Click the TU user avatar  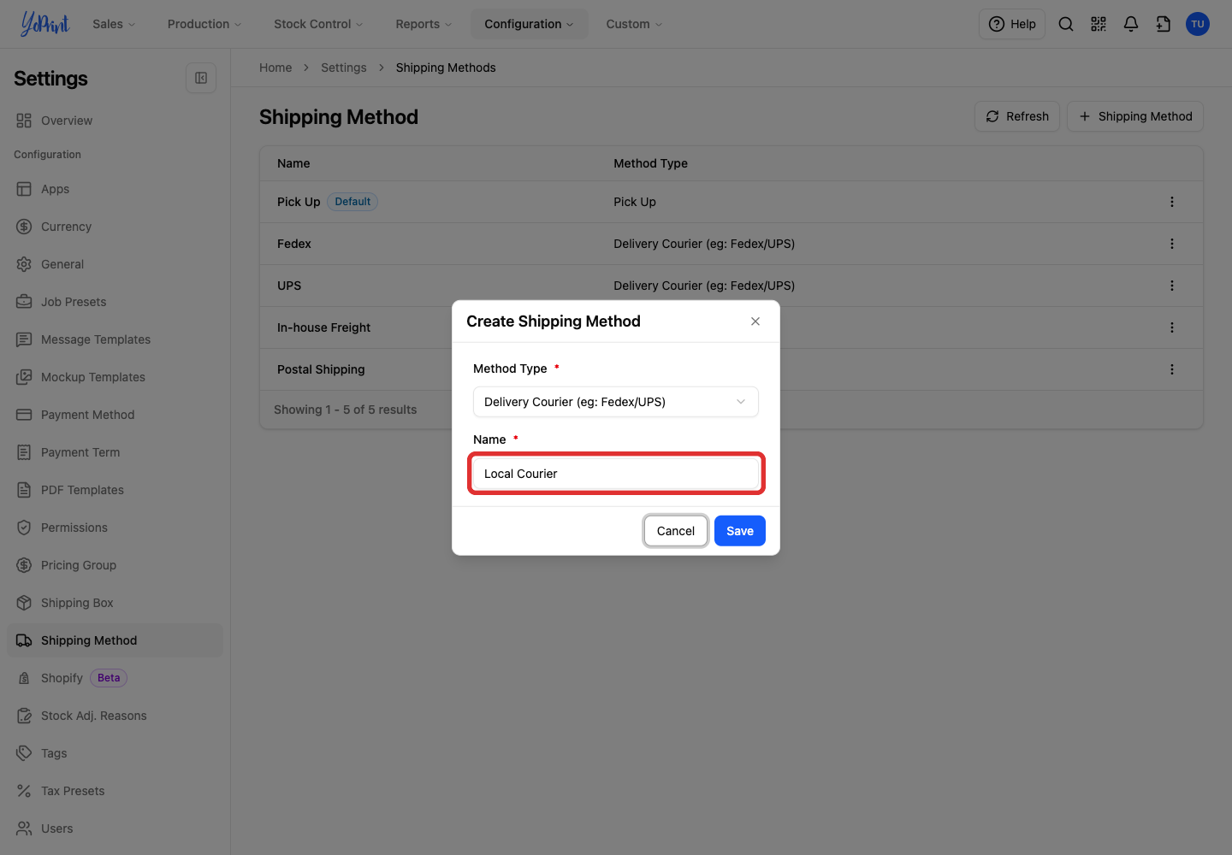1198,24
